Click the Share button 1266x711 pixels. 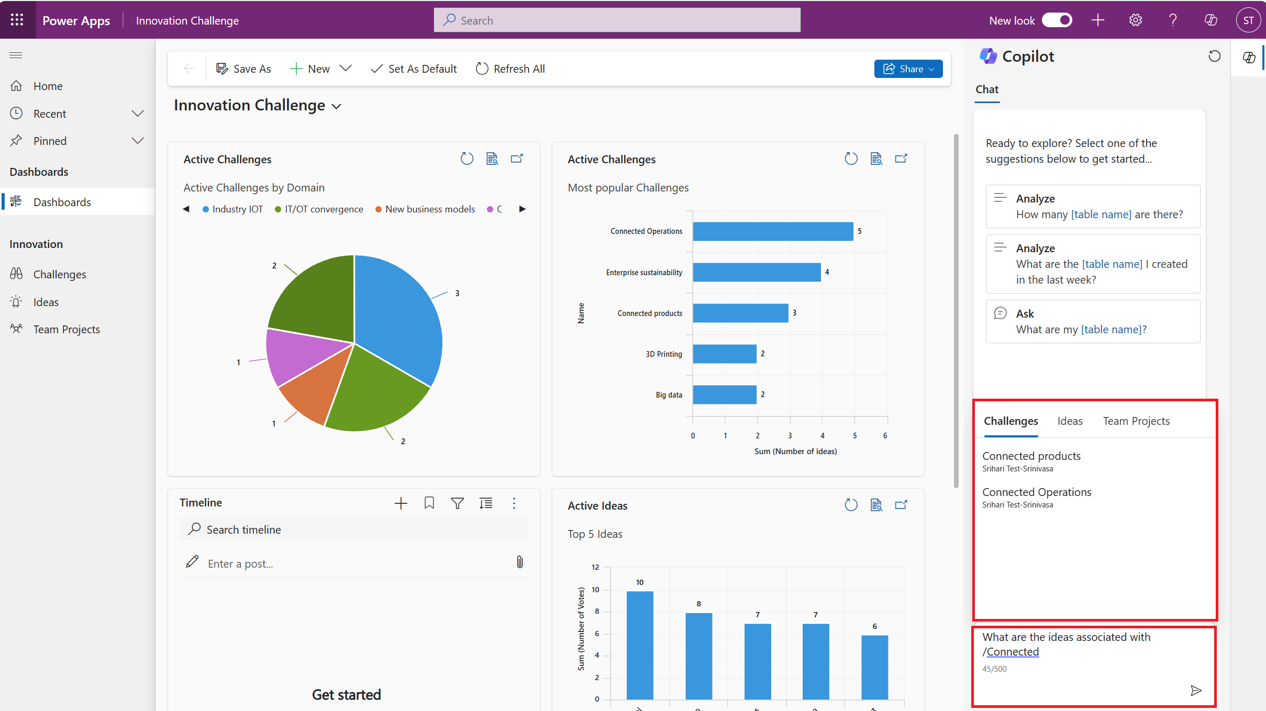(908, 69)
